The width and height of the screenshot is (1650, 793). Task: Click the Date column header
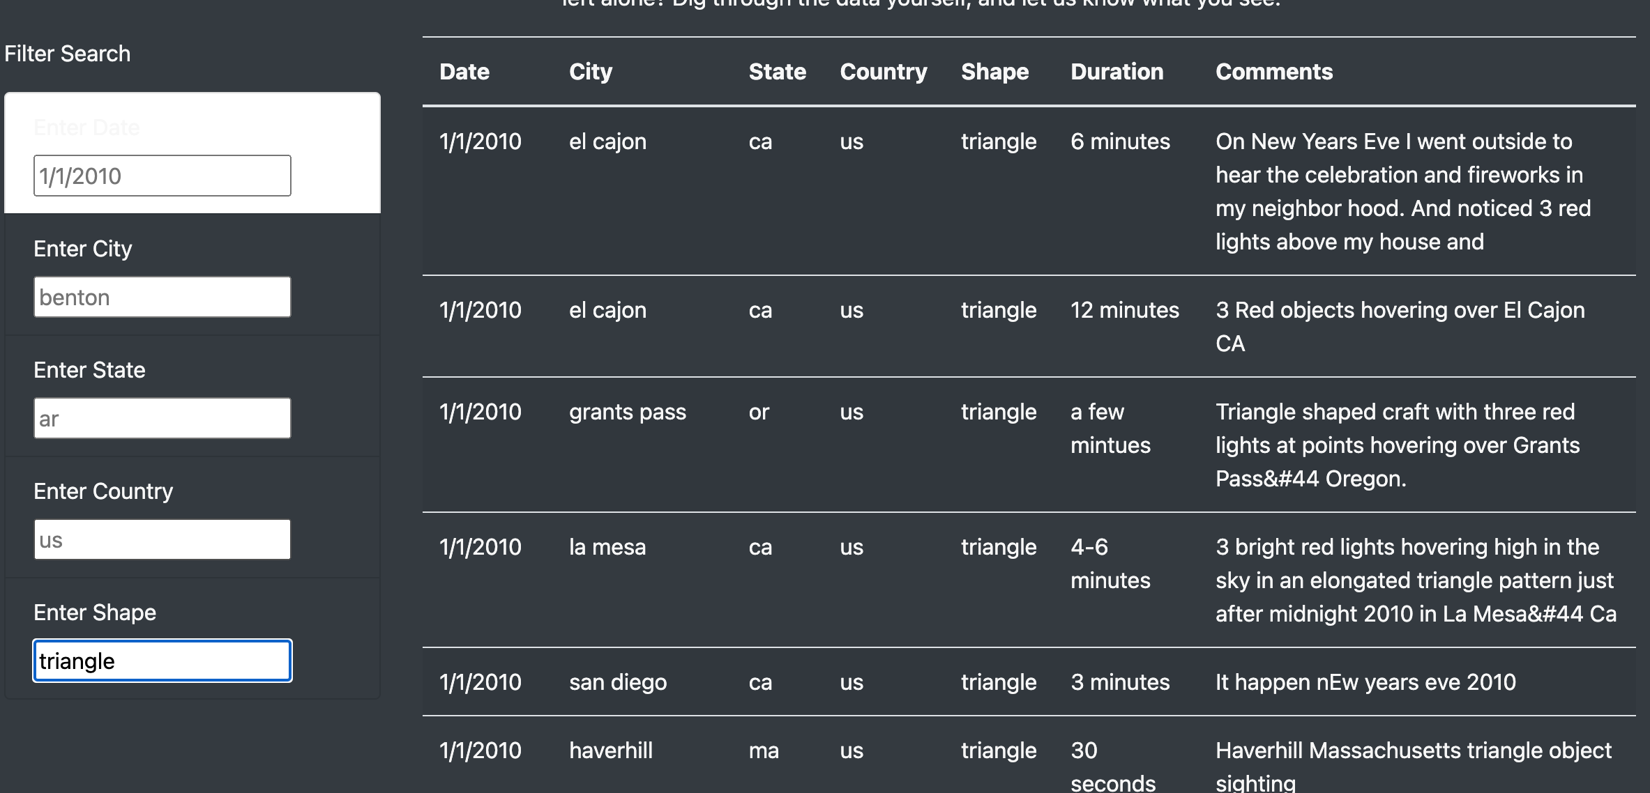[x=464, y=71]
